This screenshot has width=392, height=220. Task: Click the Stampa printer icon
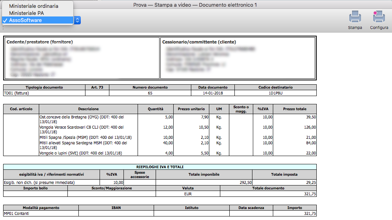tap(355, 17)
